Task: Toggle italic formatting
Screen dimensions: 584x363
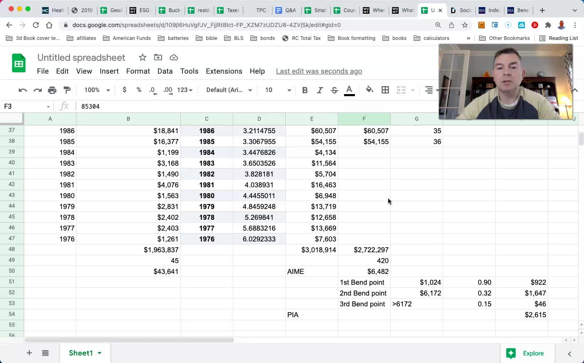Action: tap(319, 90)
